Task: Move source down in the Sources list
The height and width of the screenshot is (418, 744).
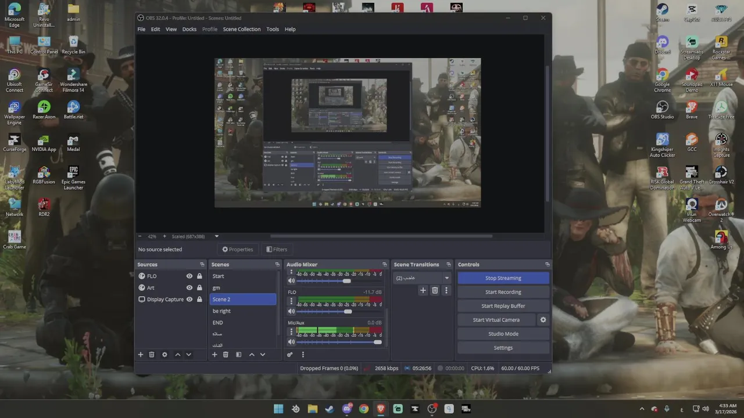Action: click(x=188, y=355)
